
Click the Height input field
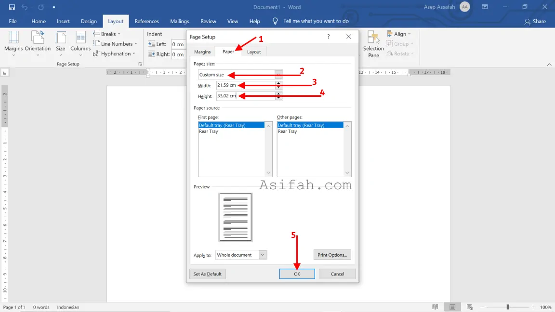pyautogui.click(x=246, y=96)
